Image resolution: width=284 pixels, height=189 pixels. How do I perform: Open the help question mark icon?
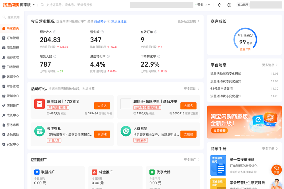tap(229, 5)
